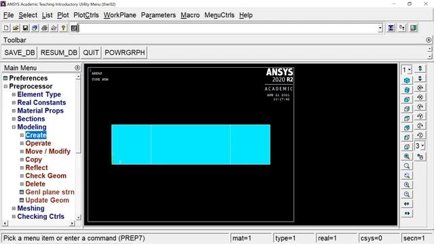Open the Contact Manager icon

click(x=414, y=28)
